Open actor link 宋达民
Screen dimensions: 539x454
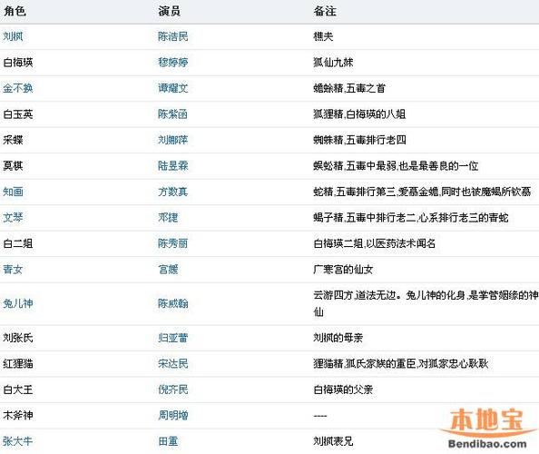point(173,363)
